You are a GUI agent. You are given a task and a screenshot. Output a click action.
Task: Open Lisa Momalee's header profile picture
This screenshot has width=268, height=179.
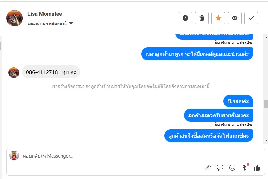[14, 18]
